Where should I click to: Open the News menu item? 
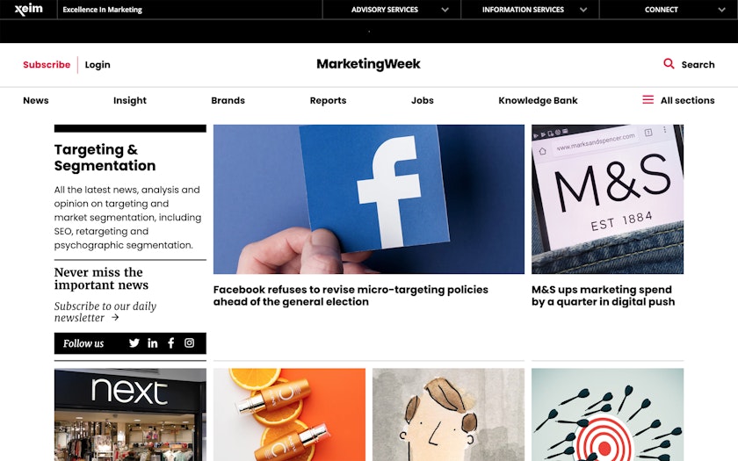[36, 100]
